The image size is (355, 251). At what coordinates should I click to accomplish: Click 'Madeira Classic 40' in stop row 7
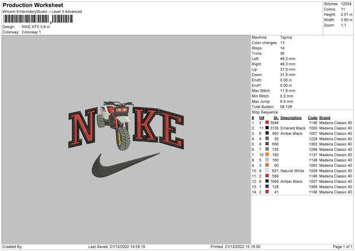335,155
